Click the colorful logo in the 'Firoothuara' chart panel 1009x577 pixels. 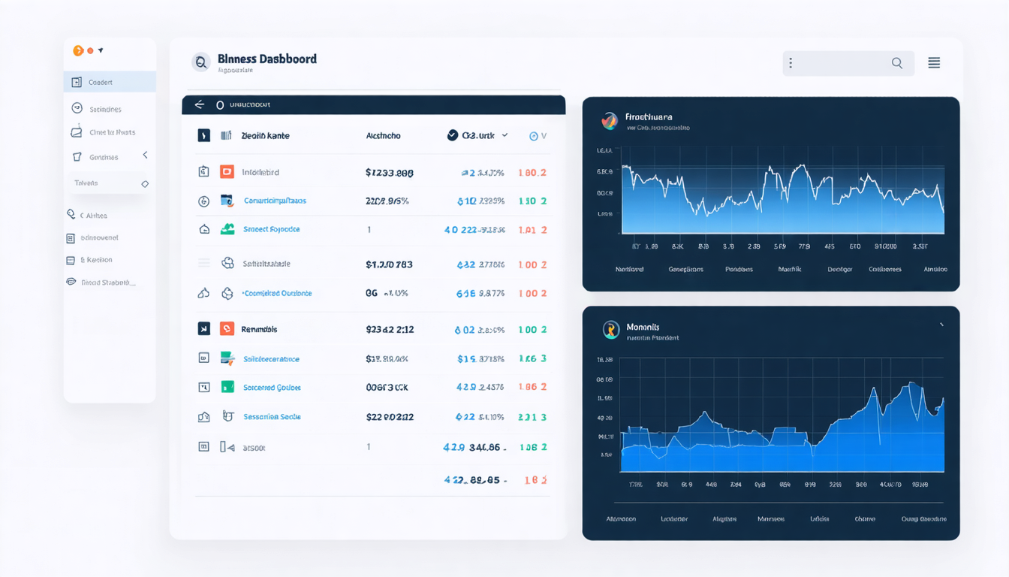tap(610, 120)
